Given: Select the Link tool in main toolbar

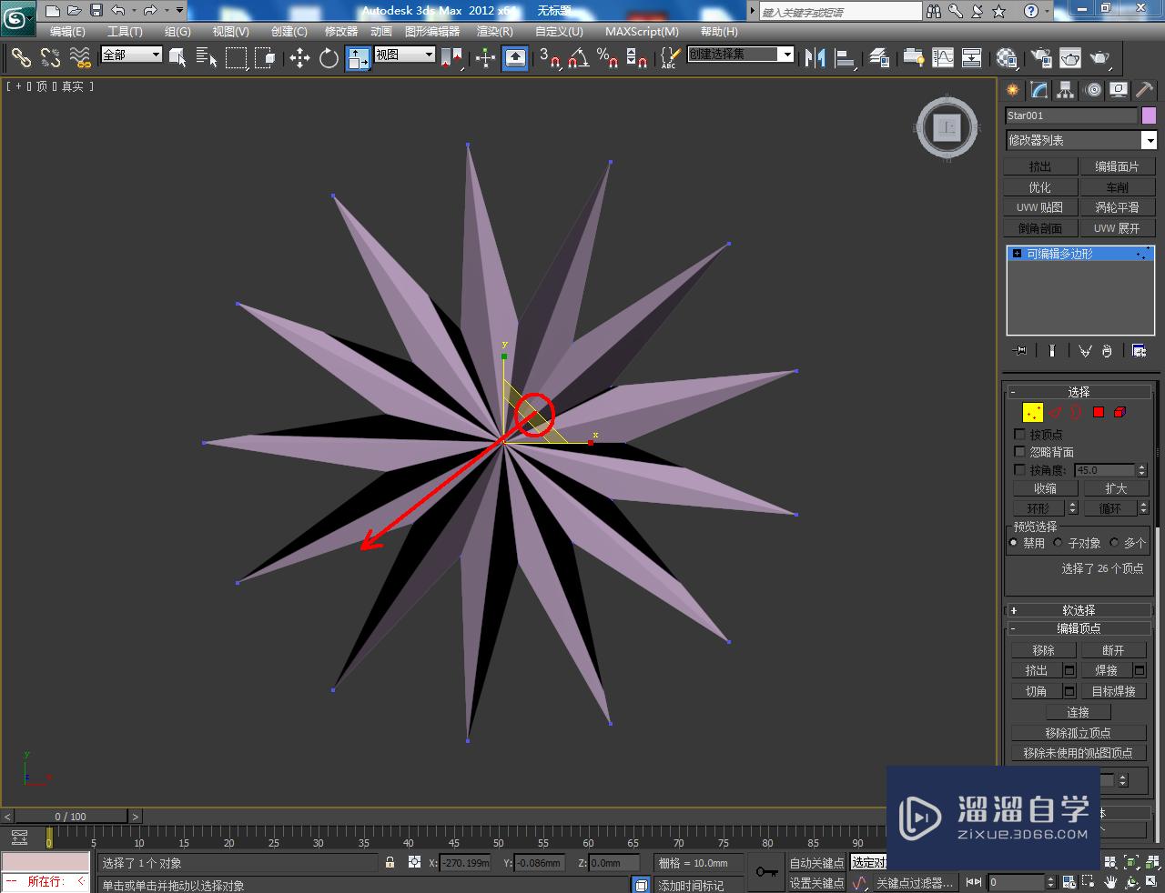Looking at the screenshot, I should coord(21,58).
